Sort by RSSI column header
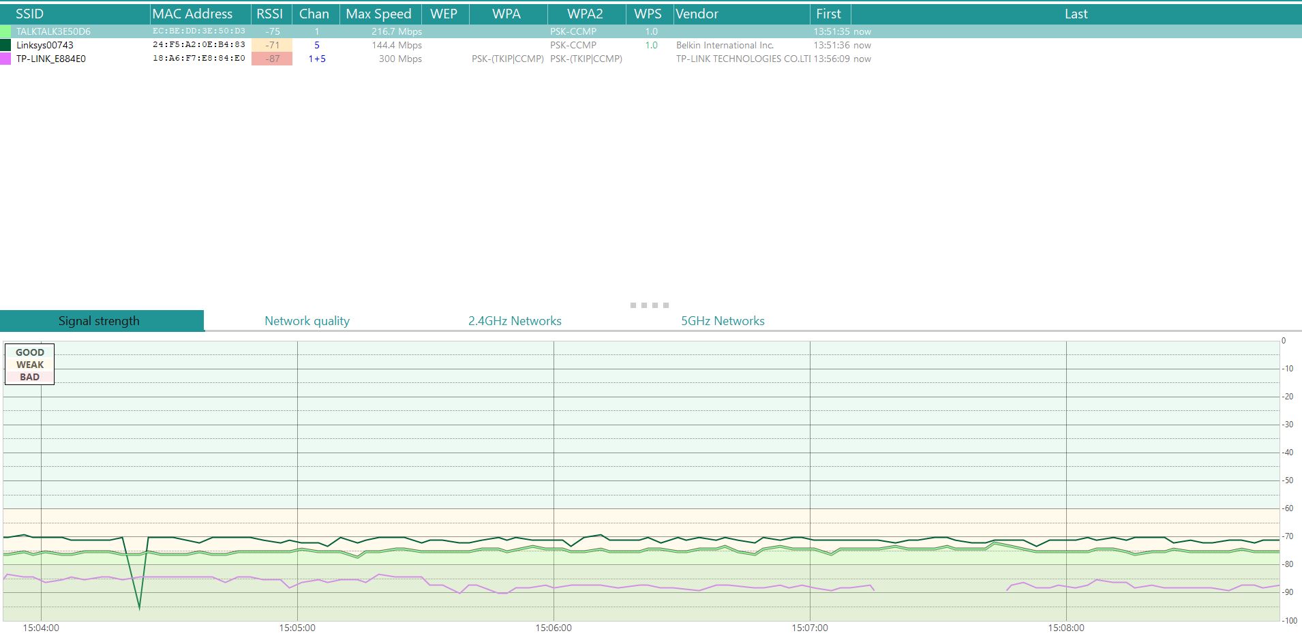This screenshot has height=642, width=1302. click(x=270, y=14)
